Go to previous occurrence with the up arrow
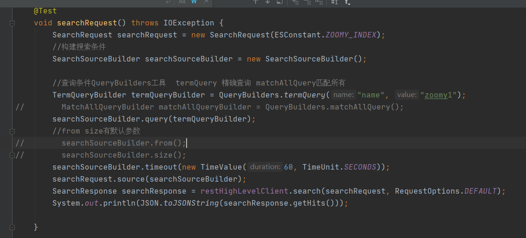 256,2
